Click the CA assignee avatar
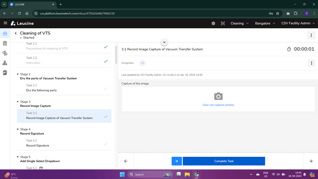318x179 pixels. pos(142,63)
